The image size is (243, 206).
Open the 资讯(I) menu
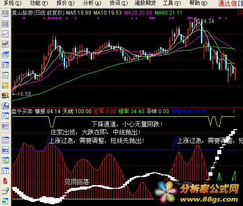118,3
